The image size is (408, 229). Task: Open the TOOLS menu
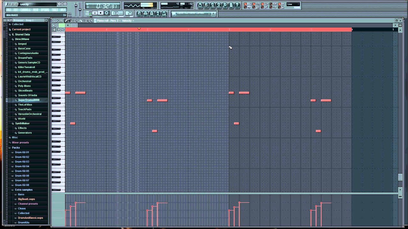55,10
